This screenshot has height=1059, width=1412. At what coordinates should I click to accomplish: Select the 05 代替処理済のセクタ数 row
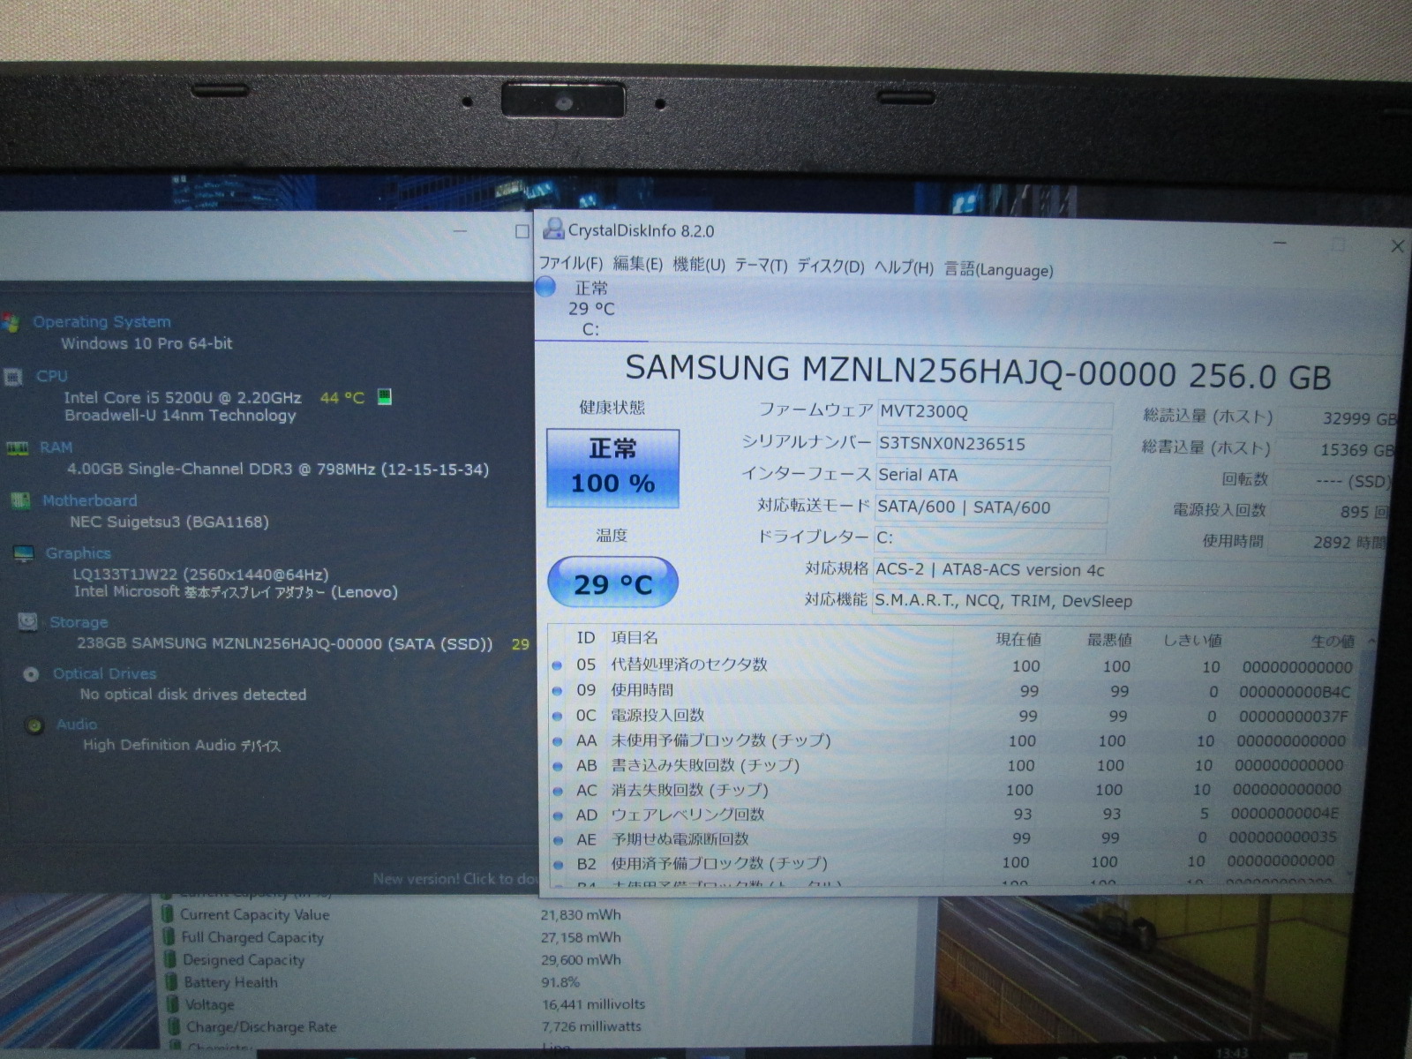click(x=688, y=665)
